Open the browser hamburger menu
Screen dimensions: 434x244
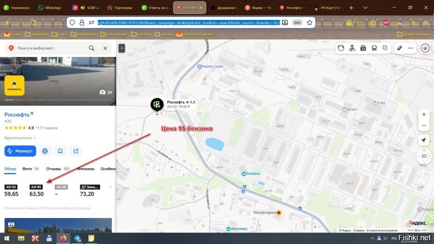click(426, 23)
